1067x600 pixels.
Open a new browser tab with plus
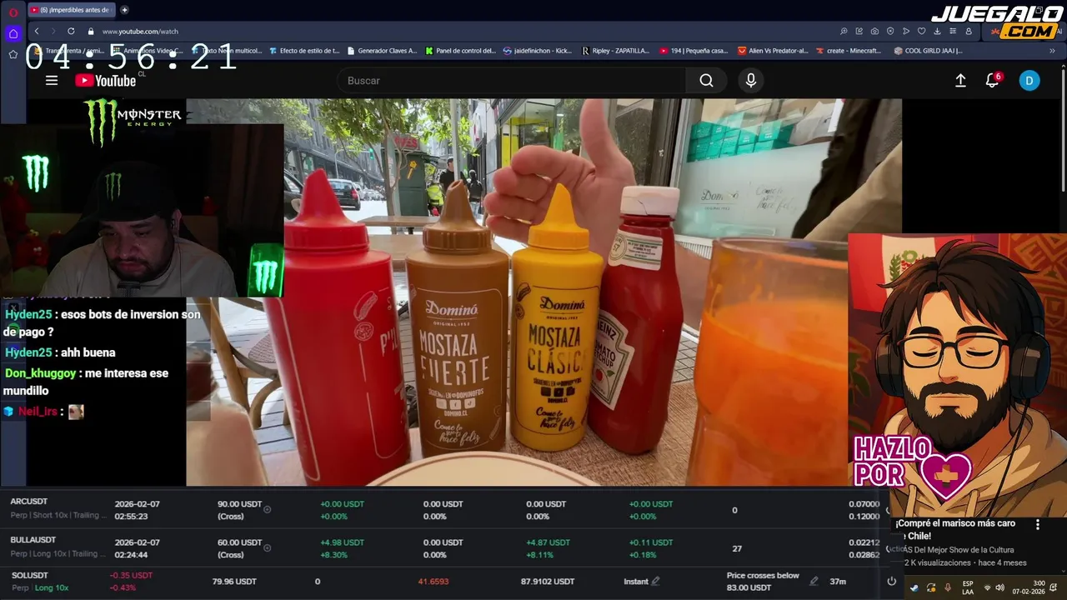pos(124,10)
